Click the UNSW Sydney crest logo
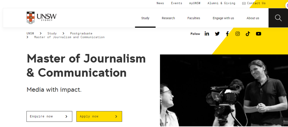288x127 pixels. coord(41,18)
